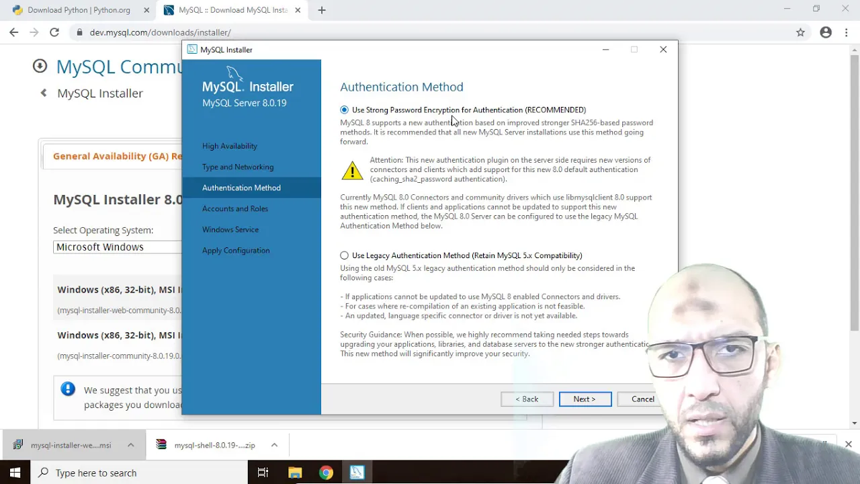Select Authentication Method step in sidebar

[x=251, y=188]
